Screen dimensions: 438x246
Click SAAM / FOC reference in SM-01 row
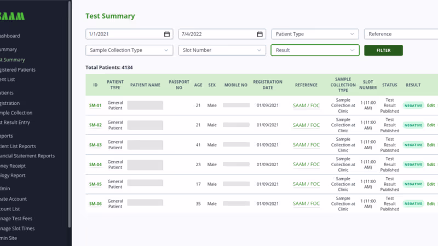point(306,106)
